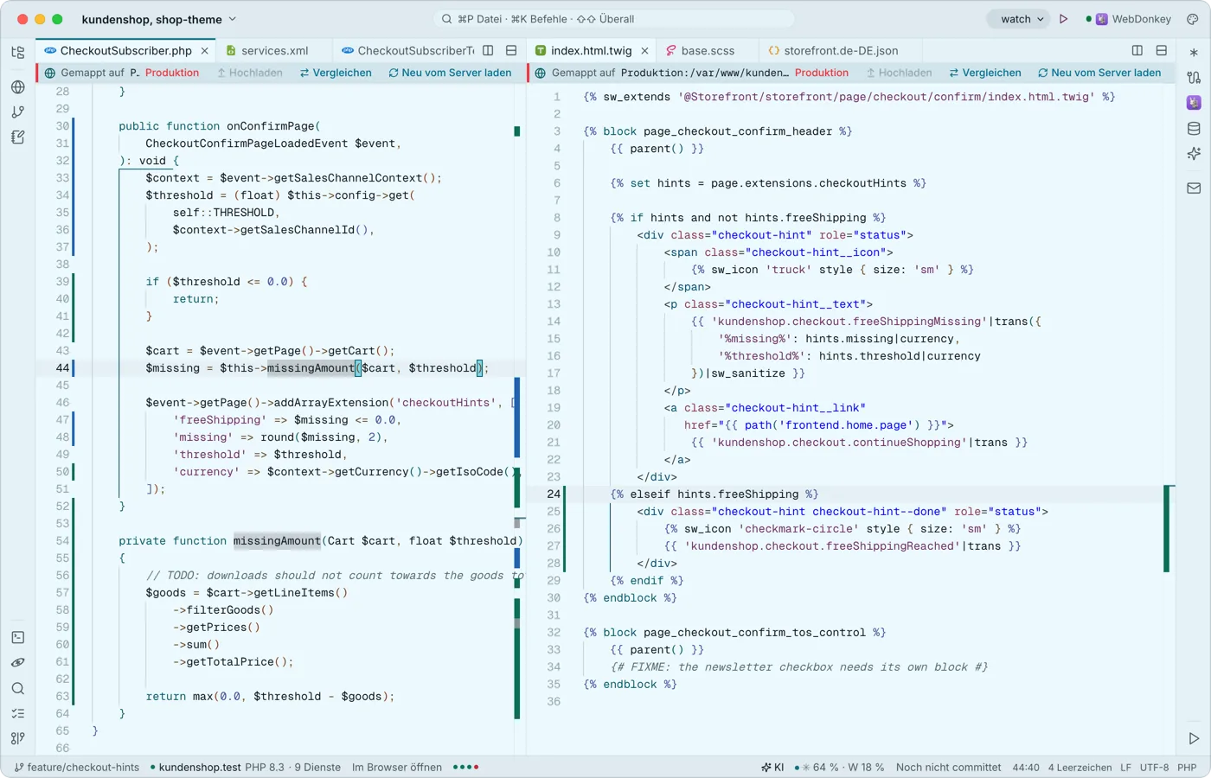Click Im Browser öffnen in status bar

tap(397, 767)
